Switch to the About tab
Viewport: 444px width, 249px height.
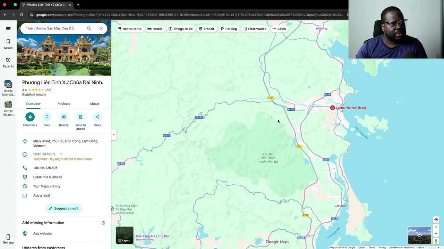[94, 104]
